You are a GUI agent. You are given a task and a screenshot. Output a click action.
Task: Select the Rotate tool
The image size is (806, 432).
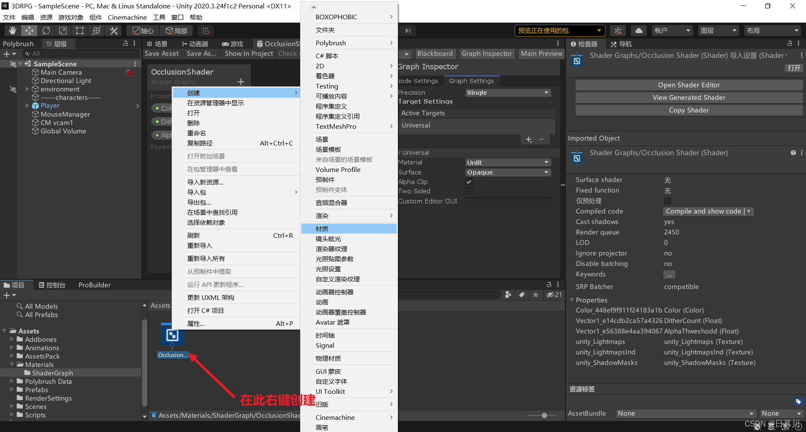46,31
